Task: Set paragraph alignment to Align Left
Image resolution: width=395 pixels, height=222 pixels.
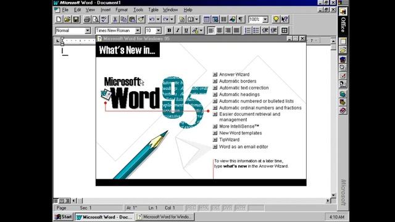Action: coord(211,30)
